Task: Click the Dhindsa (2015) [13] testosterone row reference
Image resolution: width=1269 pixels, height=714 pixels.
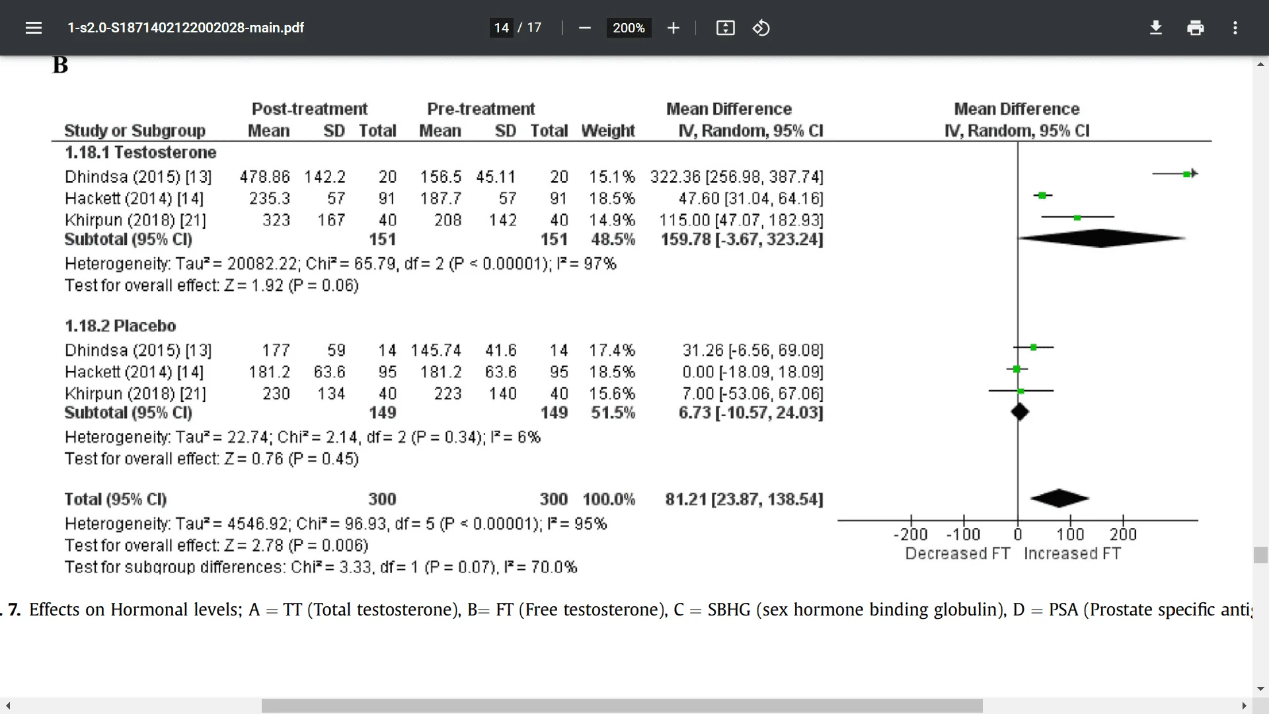Action: coord(138,177)
